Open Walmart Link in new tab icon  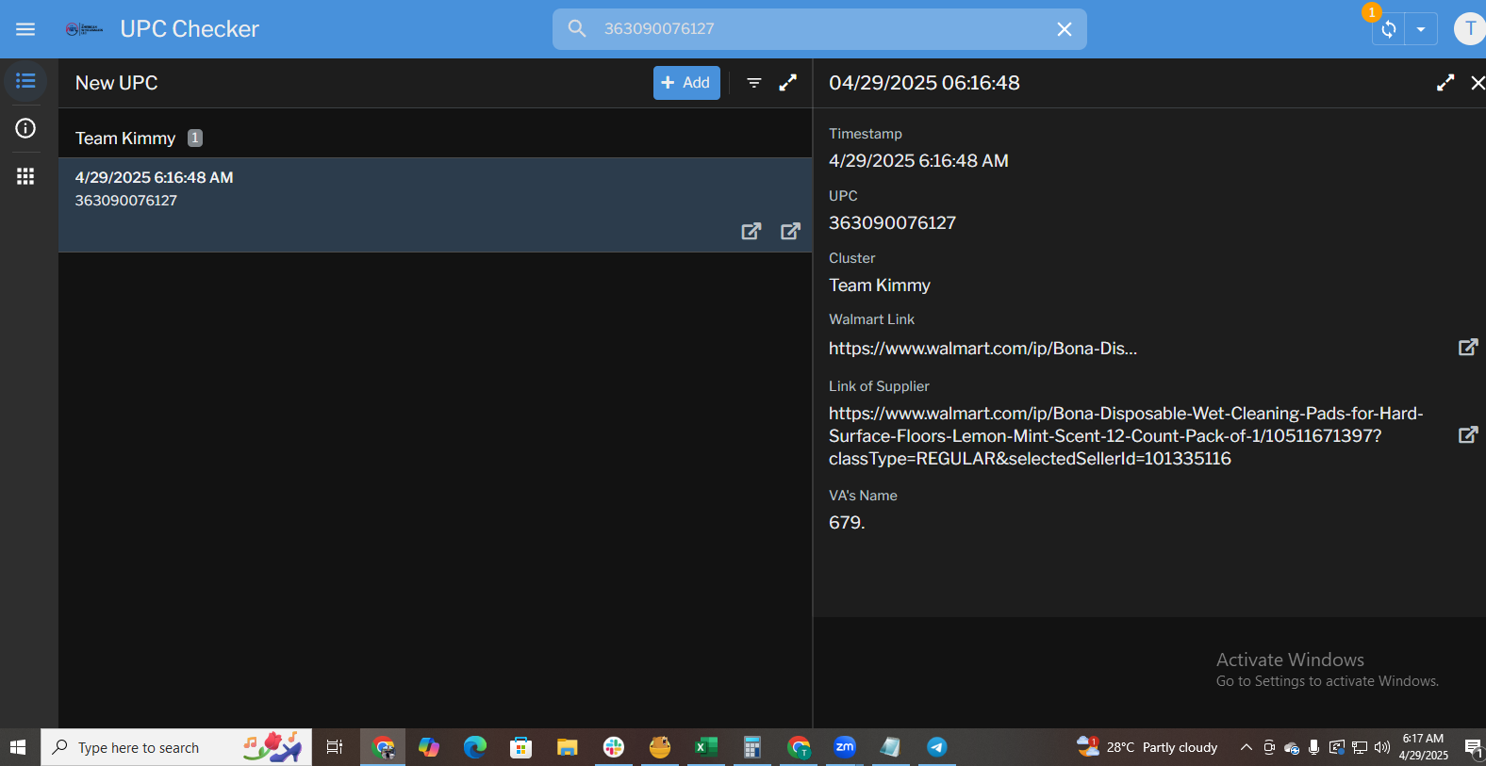coord(1468,348)
